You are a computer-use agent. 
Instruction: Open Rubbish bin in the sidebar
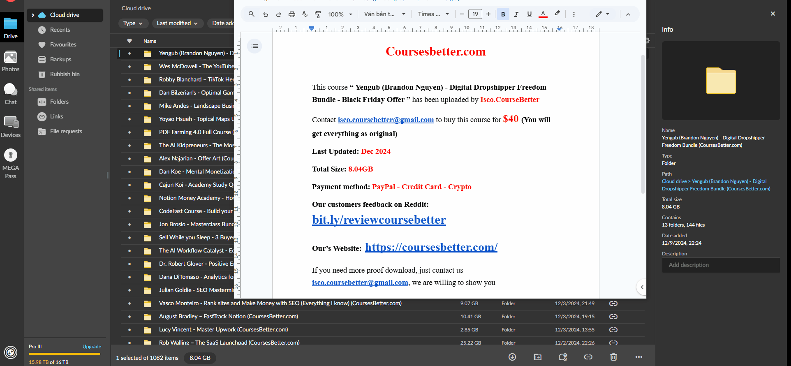click(65, 74)
